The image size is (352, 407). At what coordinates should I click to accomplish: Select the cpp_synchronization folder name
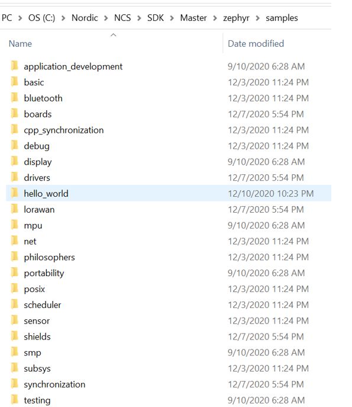64,130
